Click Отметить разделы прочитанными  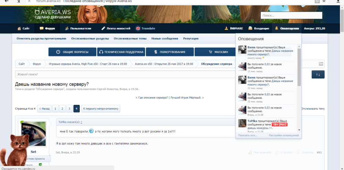pos(41,38)
